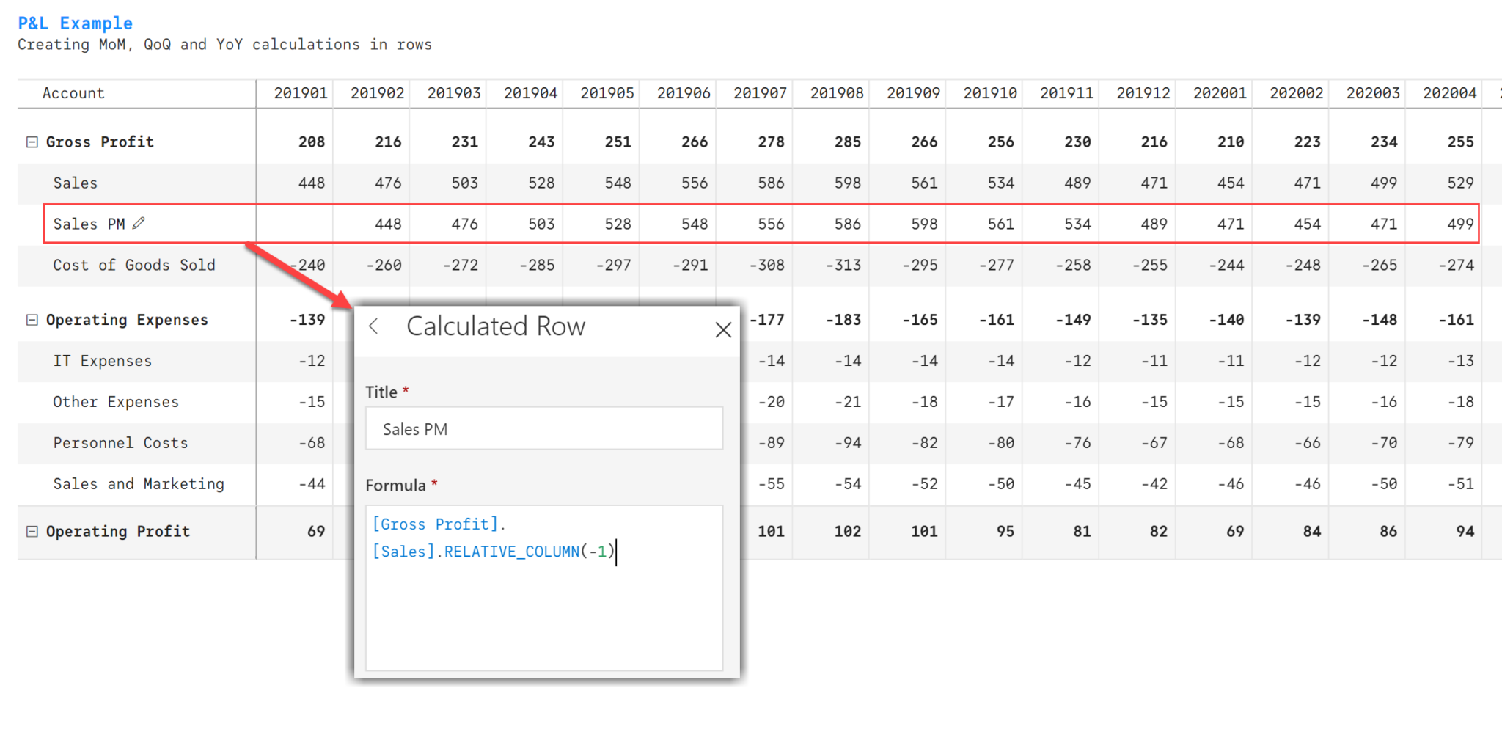Collapse the Gross Profit group

pyautogui.click(x=31, y=141)
